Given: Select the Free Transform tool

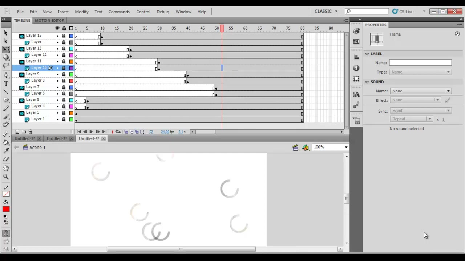Looking at the screenshot, I should pos(6,49).
